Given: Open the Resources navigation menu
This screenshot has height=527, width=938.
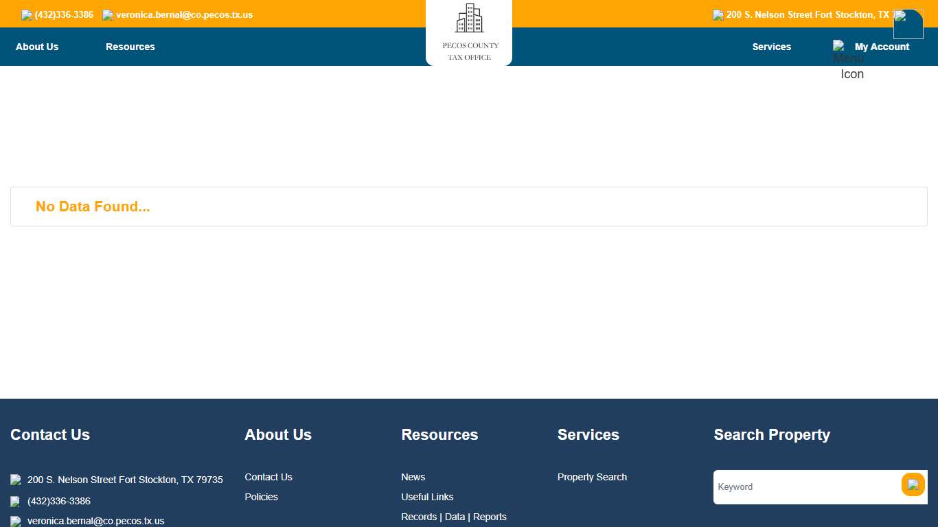Looking at the screenshot, I should pyautogui.click(x=130, y=47).
